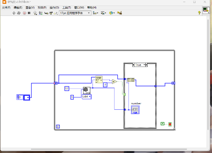Click the Step Into icon
This screenshot has width=212, height=153.
click(46, 13)
